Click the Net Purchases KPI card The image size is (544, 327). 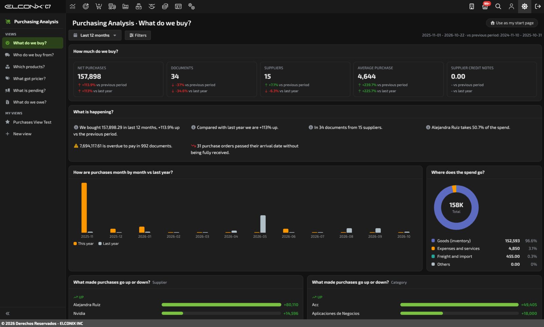click(118, 79)
